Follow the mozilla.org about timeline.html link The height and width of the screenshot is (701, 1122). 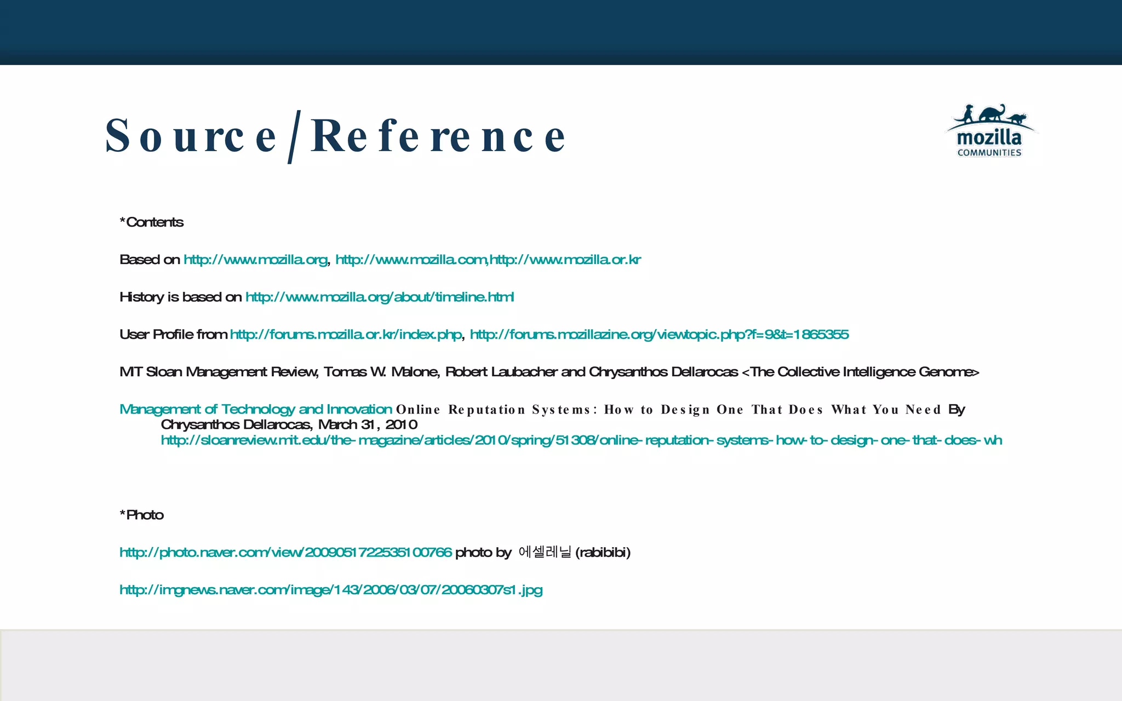[x=380, y=297]
